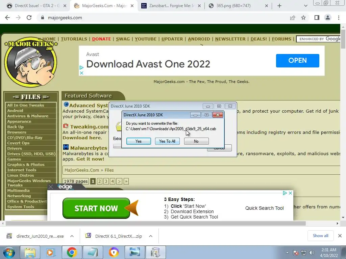Click the vertical page scrollbar

pos(343,39)
